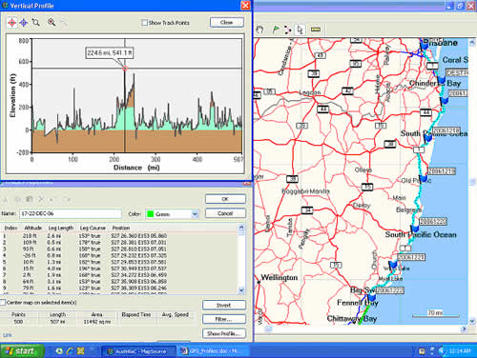The height and width of the screenshot is (358, 477).
Task: Click waypoint flag labeled 20061219 on map
Action: click(424, 178)
